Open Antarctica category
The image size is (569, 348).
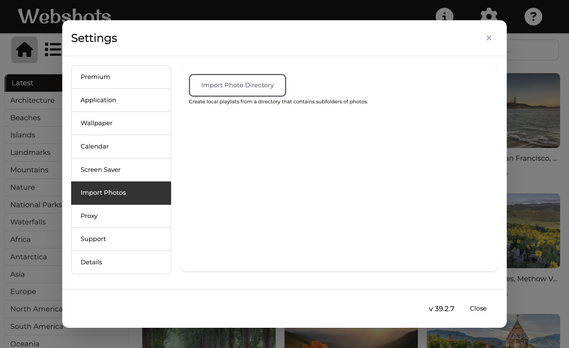33,257
